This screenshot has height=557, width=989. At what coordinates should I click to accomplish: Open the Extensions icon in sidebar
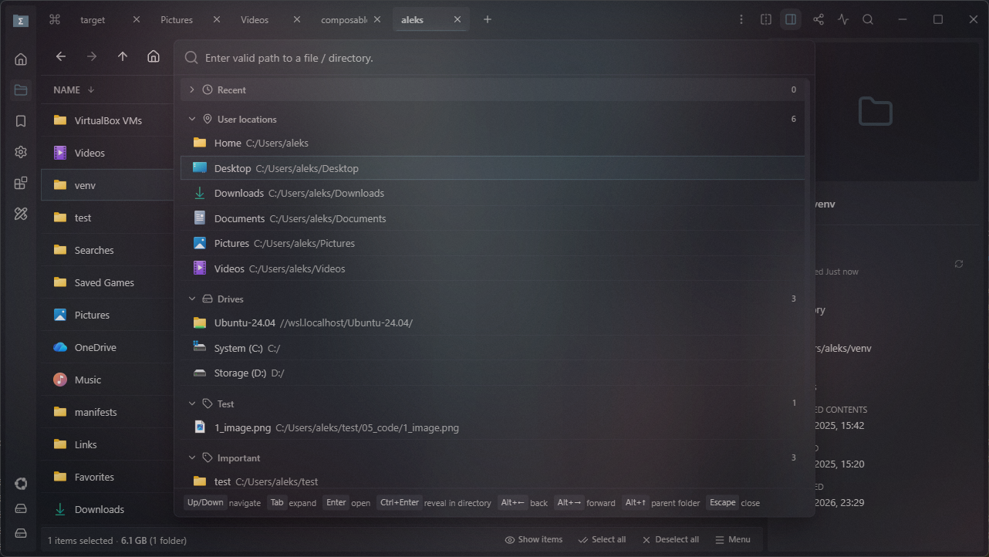[x=21, y=184]
